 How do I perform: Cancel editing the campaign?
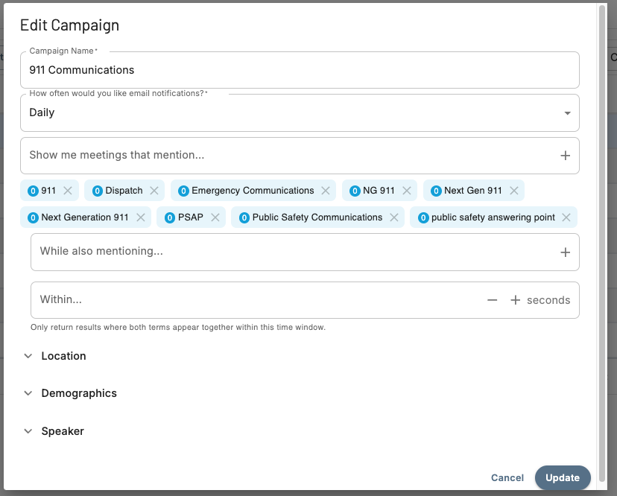pyautogui.click(x=507, y=477)
